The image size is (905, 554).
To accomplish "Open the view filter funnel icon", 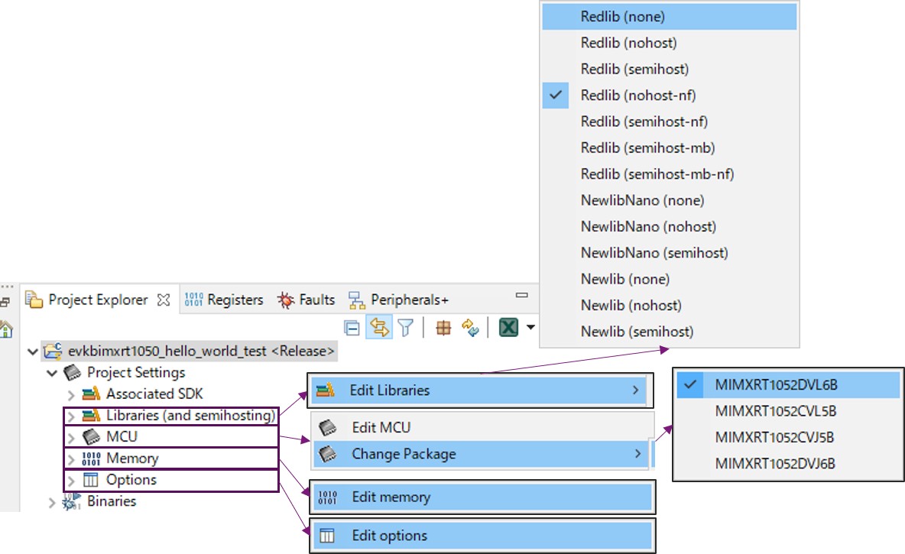I will (x=404, y=327).
